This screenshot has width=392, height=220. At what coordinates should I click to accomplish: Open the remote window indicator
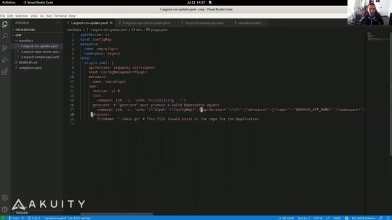pos(4,218)
